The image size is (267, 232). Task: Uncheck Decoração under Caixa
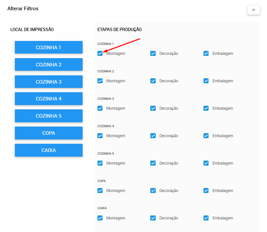153,218
